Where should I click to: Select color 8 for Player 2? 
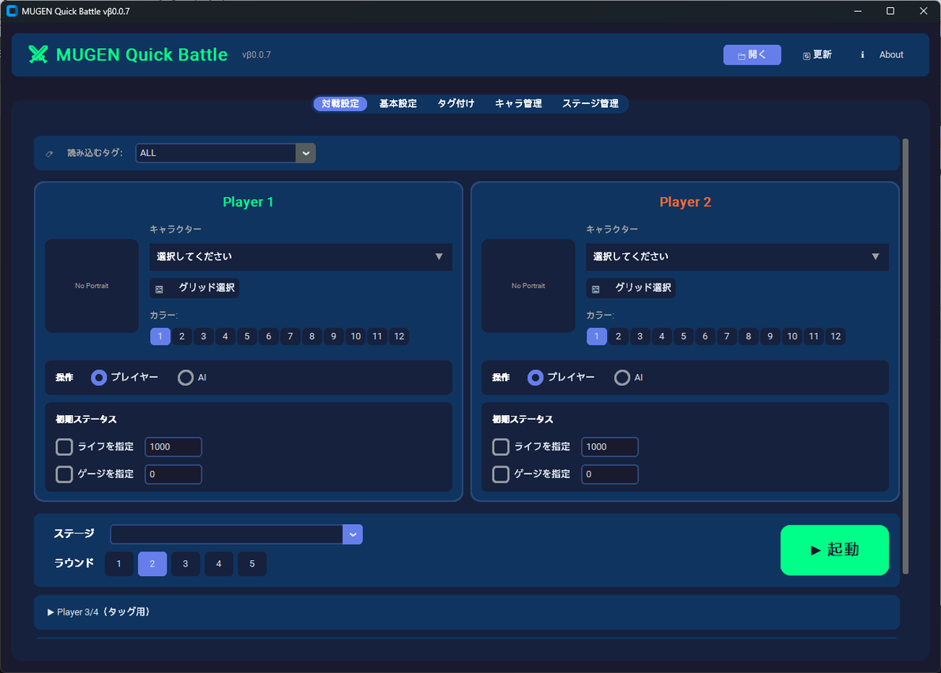[748, 336]
